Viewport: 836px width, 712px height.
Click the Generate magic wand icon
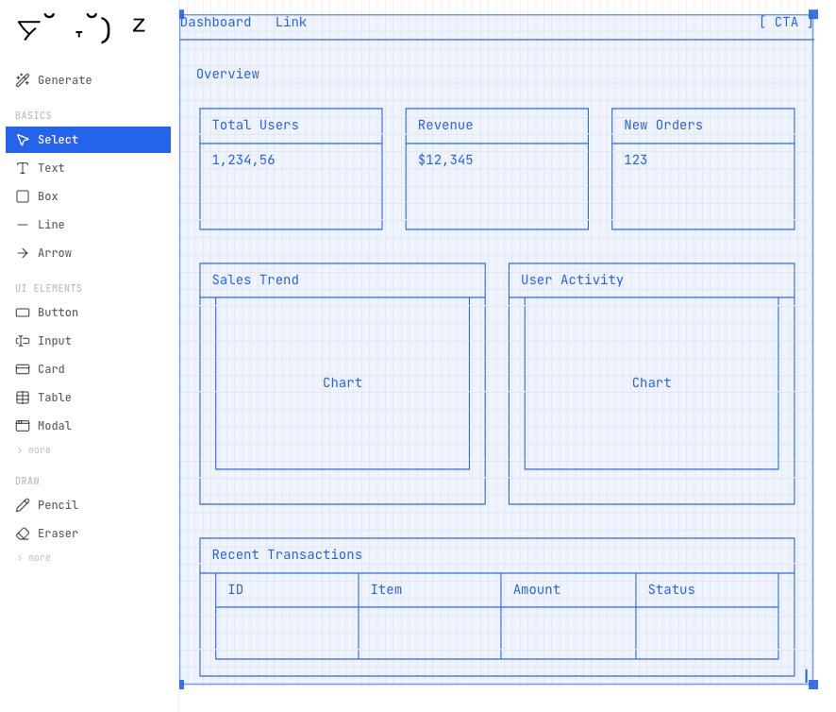(23, 80)
